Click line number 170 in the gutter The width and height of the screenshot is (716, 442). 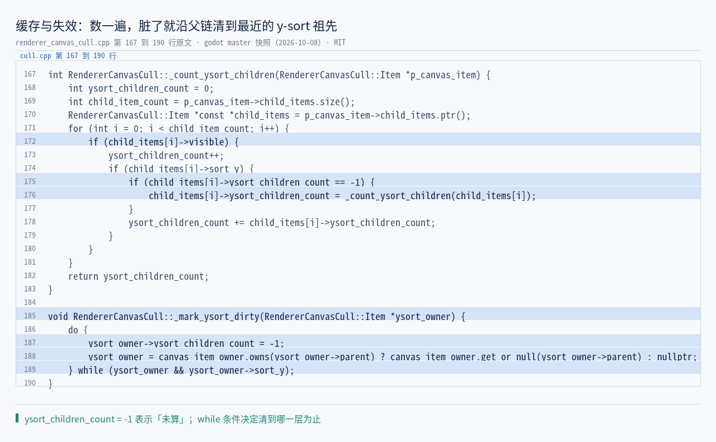pos(30,115)
